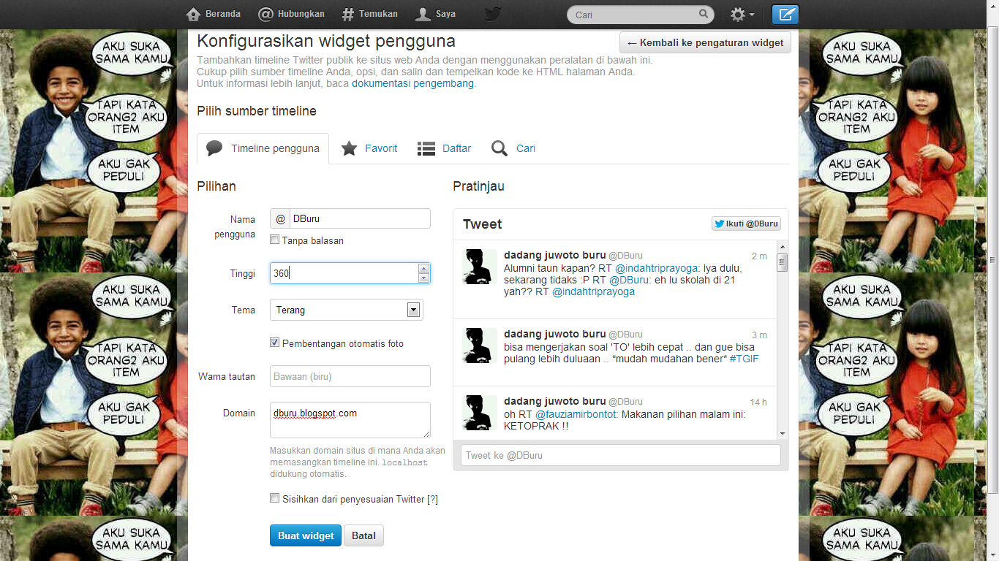Open @indahtriprayoga mention before Iya dulu
Image resolution: width=999 pixels, height=561 pixels.
click(x=657, y=268)
